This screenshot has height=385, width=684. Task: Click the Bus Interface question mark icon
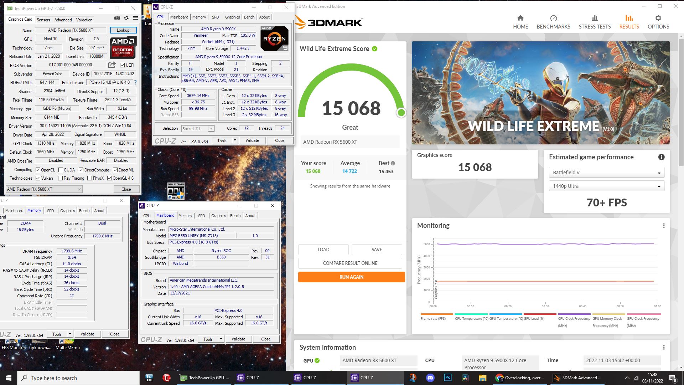(x=135, y=82)
